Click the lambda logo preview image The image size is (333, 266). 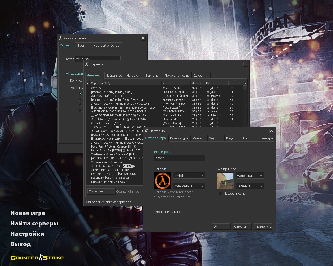pos(163,181)
